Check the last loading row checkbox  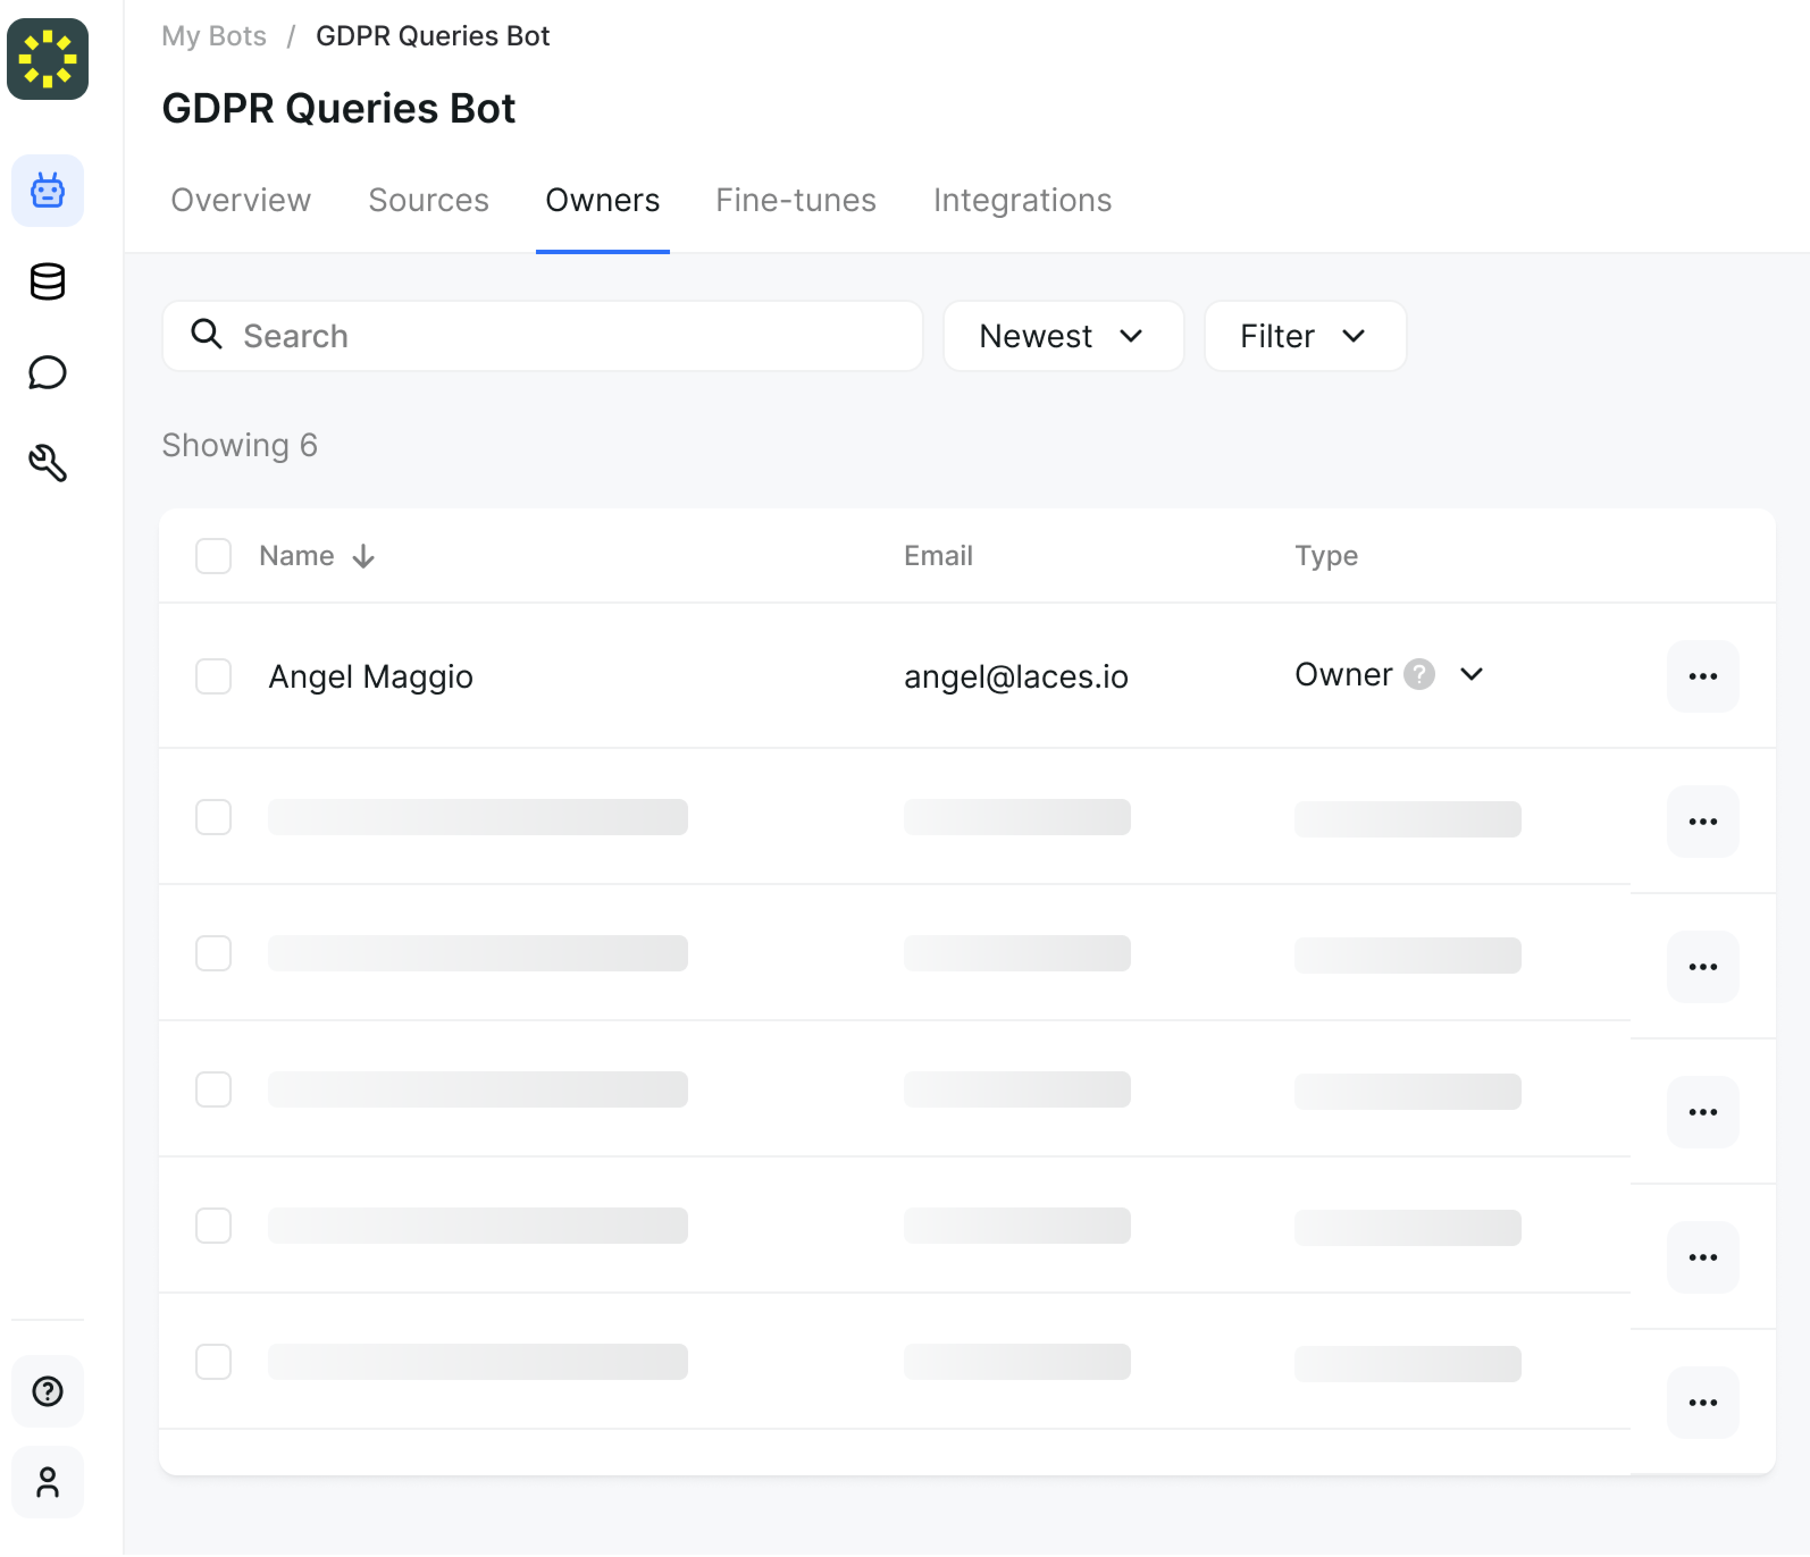point(213,1361)
